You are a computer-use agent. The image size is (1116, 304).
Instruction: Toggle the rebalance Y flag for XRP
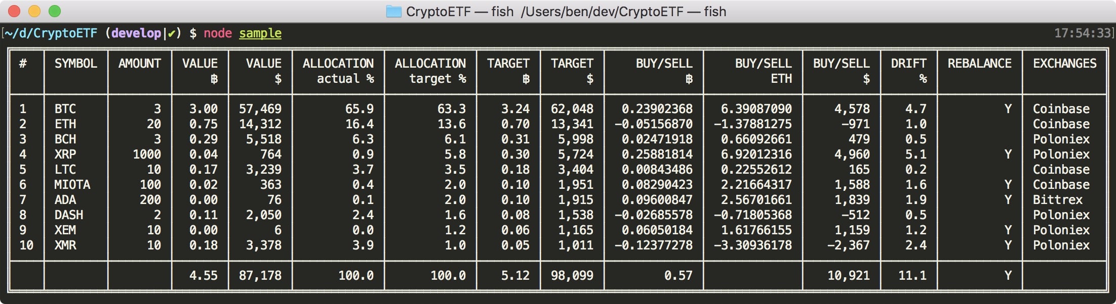1007,154
